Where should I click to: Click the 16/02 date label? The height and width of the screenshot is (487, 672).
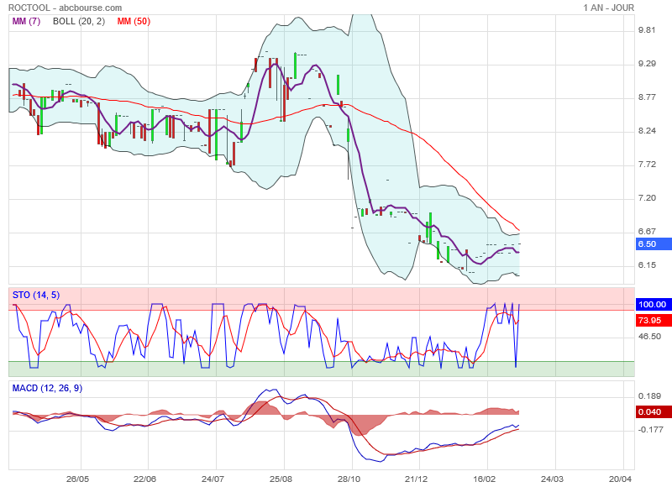(485, 479)
